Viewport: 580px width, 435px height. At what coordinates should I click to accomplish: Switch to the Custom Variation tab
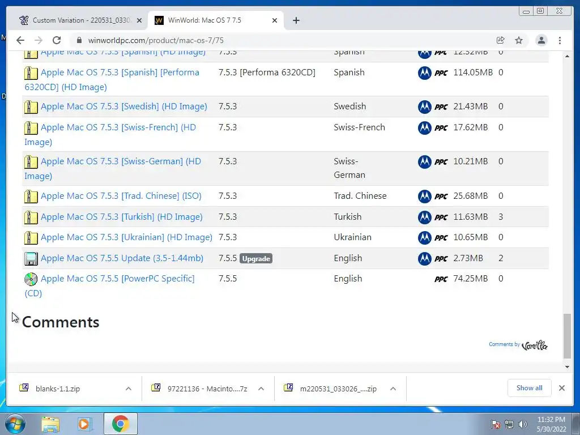[81, 20]
